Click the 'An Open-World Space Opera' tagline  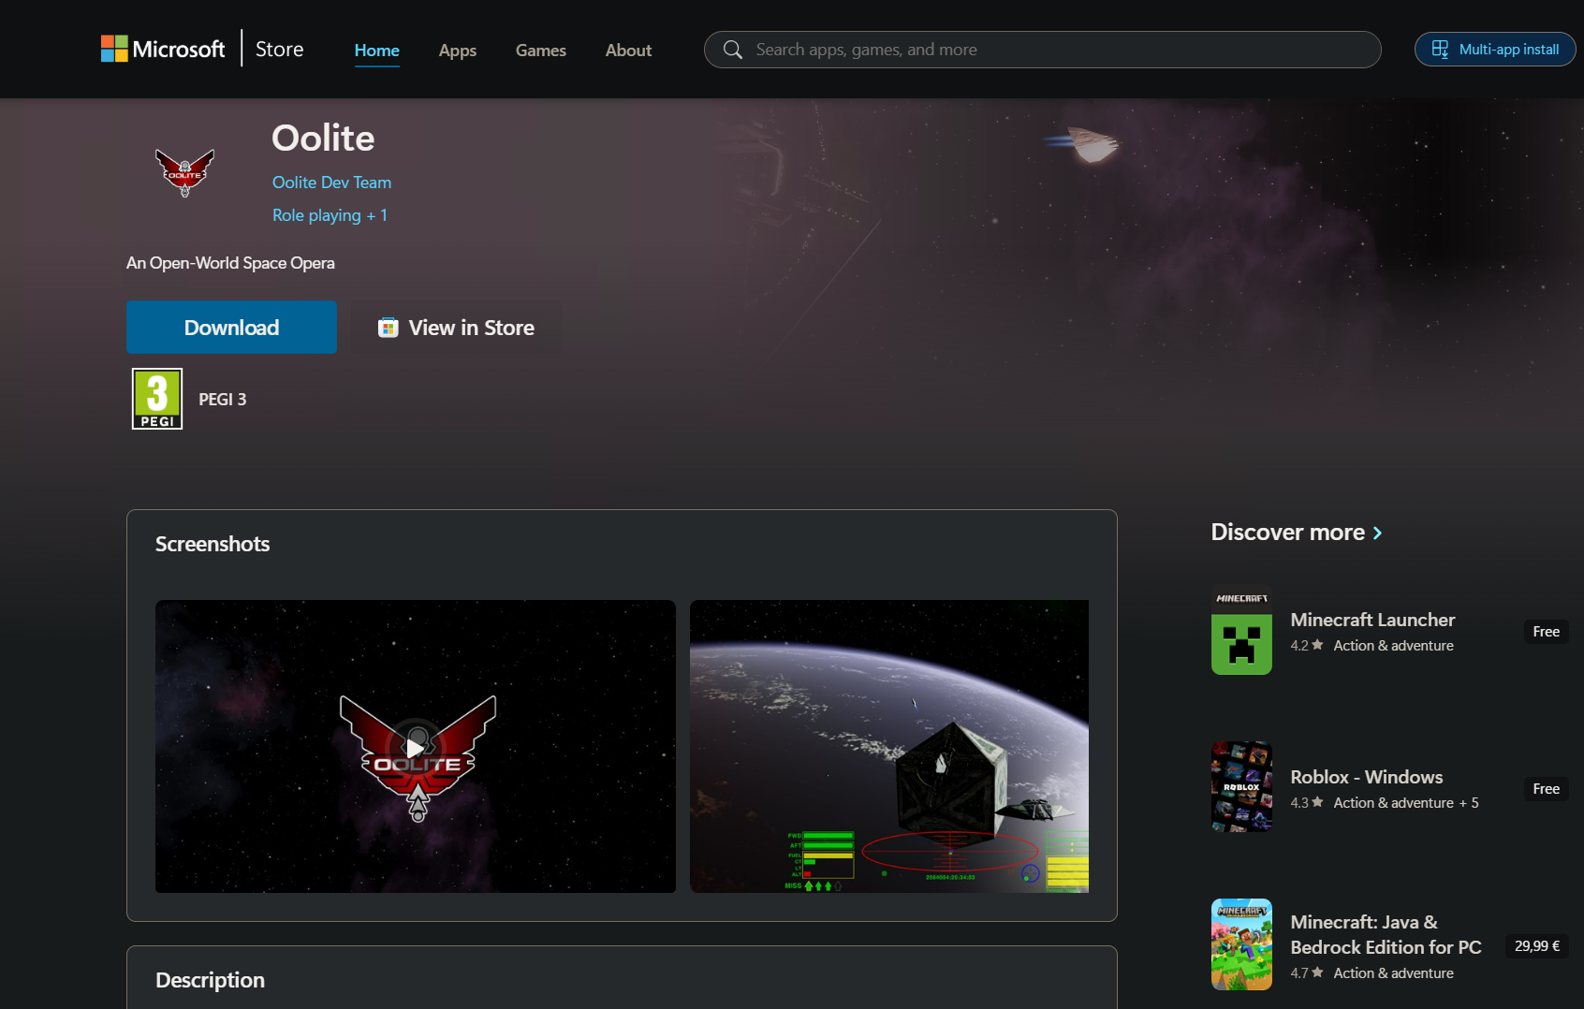point(230,263)
